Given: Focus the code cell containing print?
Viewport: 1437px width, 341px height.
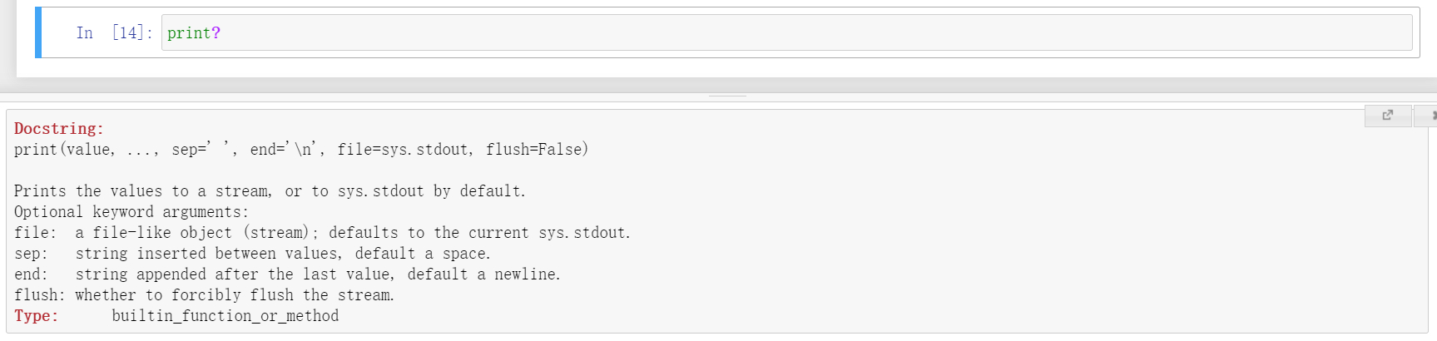Looking at the screenshot, I should (x=786, y=32).
